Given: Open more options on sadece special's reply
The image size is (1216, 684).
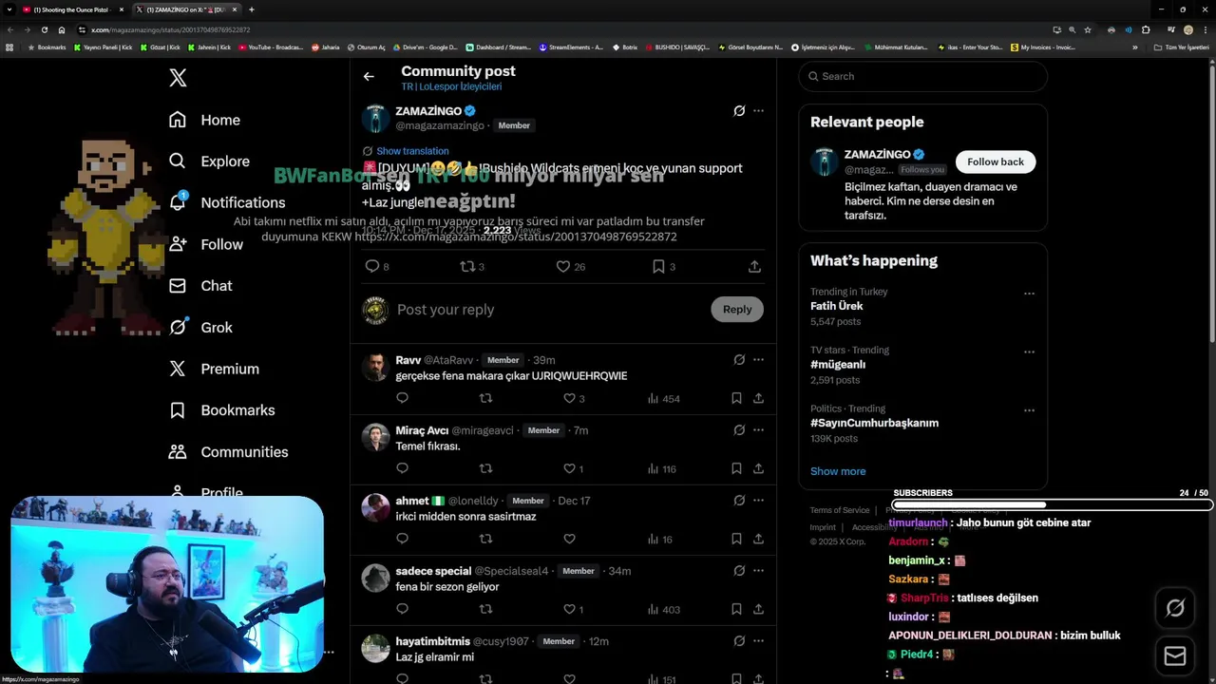Looking at the screenshot, I should click(758, 571).
